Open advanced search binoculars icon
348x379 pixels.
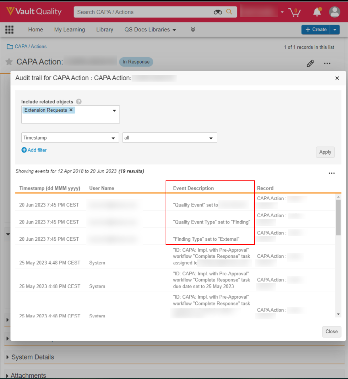click(x=218, y=12)
